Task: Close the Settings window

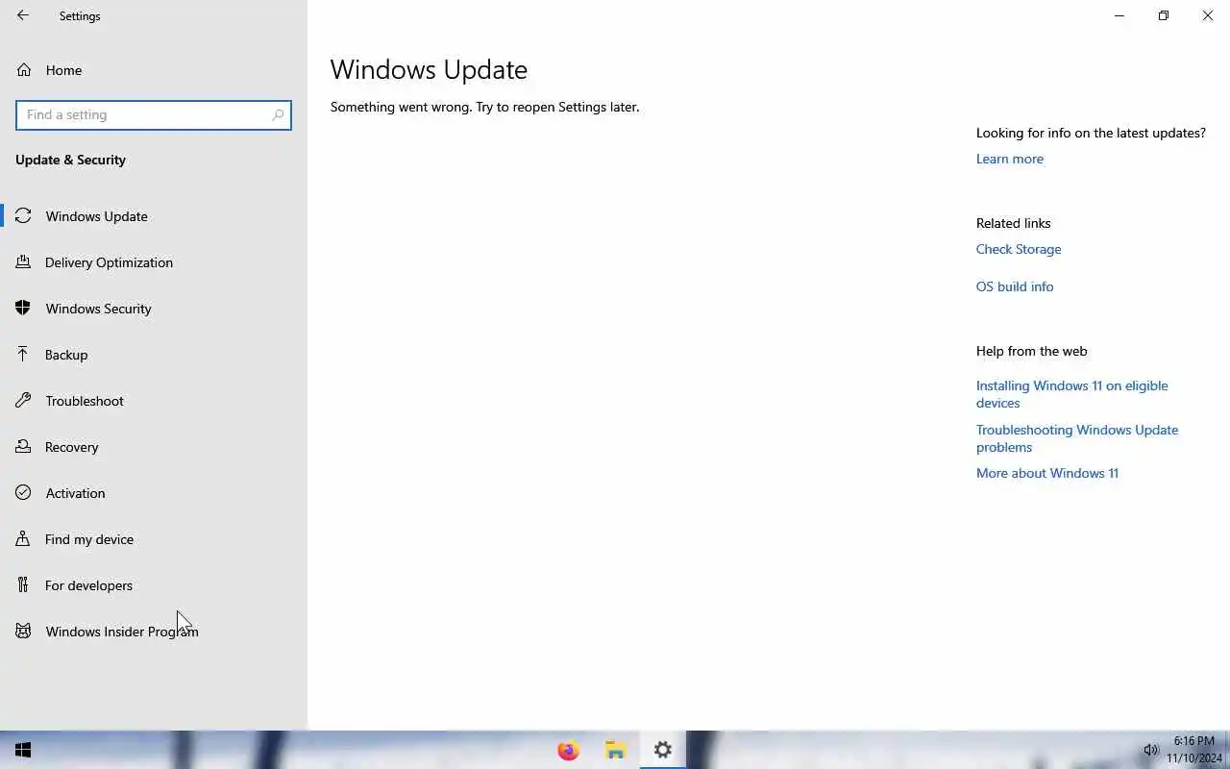Action: 1208,15
